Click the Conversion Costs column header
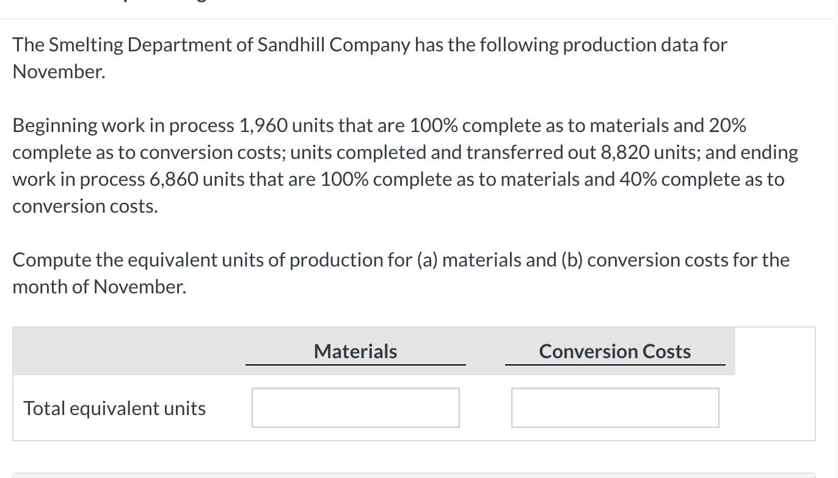Viewport: 838px width, 478px height. pos(615,351)
